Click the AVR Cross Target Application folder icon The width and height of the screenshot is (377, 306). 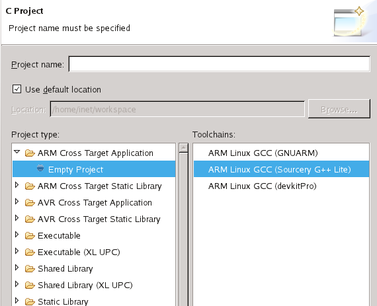(x=30, y=203)
